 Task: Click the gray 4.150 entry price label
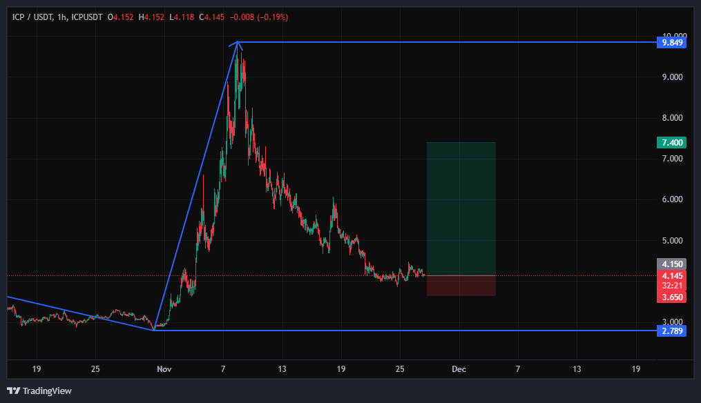point(671,264)
